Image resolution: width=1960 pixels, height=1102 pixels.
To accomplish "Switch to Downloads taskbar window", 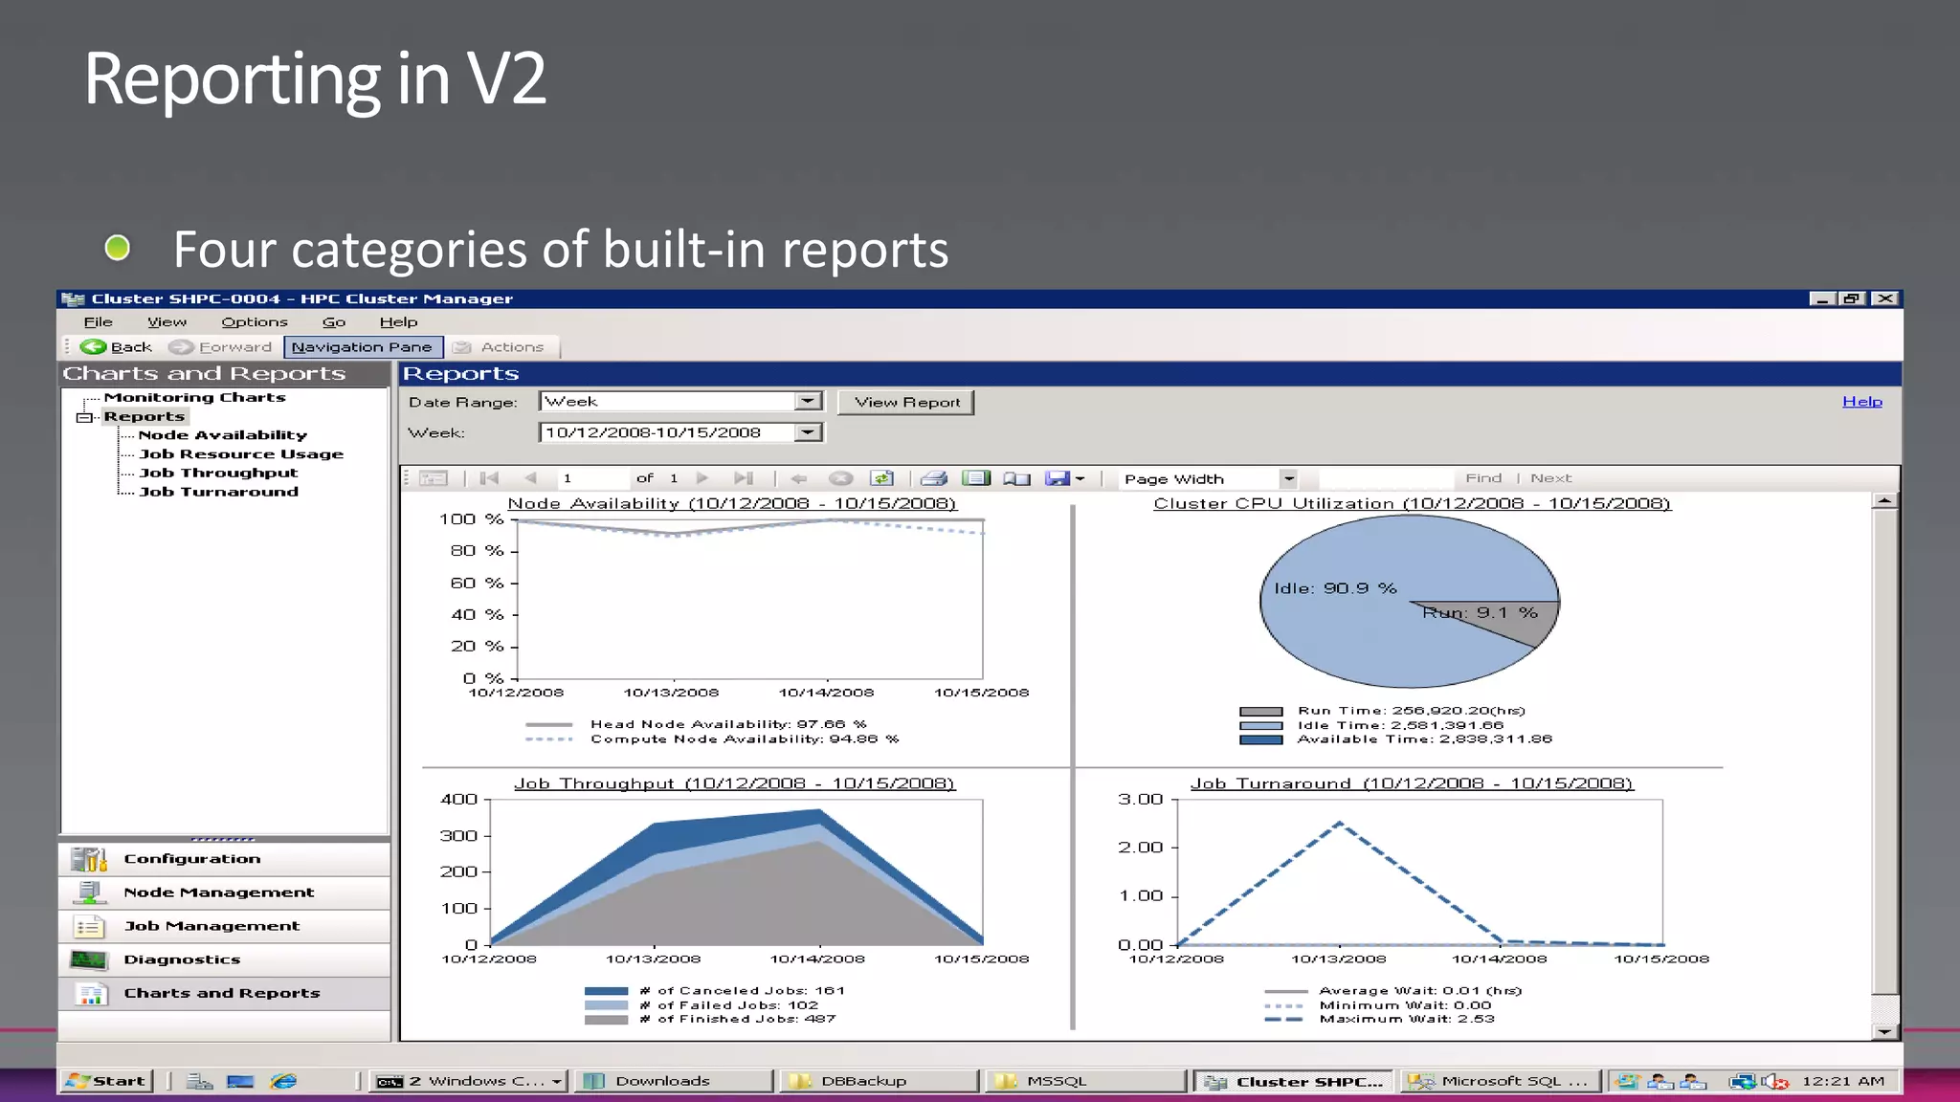I will coord(675,1081).
